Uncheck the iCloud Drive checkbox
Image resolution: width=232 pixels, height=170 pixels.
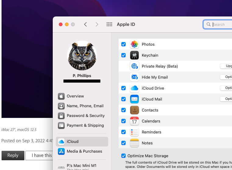[123, 88]
